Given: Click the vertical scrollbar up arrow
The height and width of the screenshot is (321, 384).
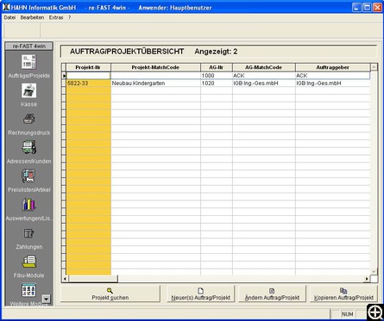Looking at the screenshot, I should 374,67.
